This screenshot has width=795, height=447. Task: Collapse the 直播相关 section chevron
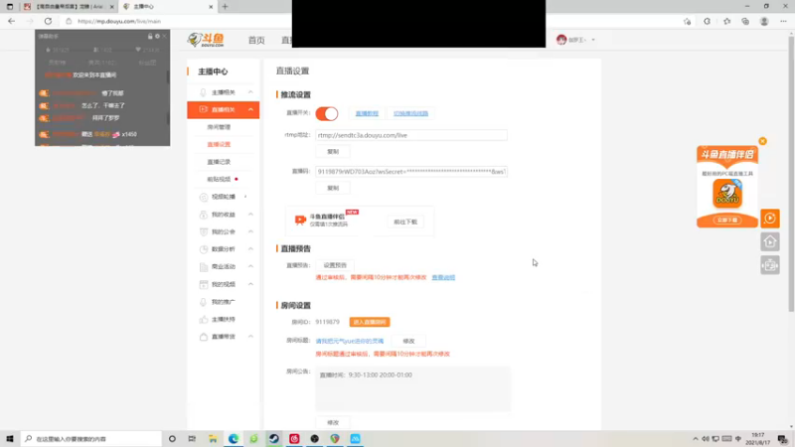pyautogui.click(x=250, y=109)
